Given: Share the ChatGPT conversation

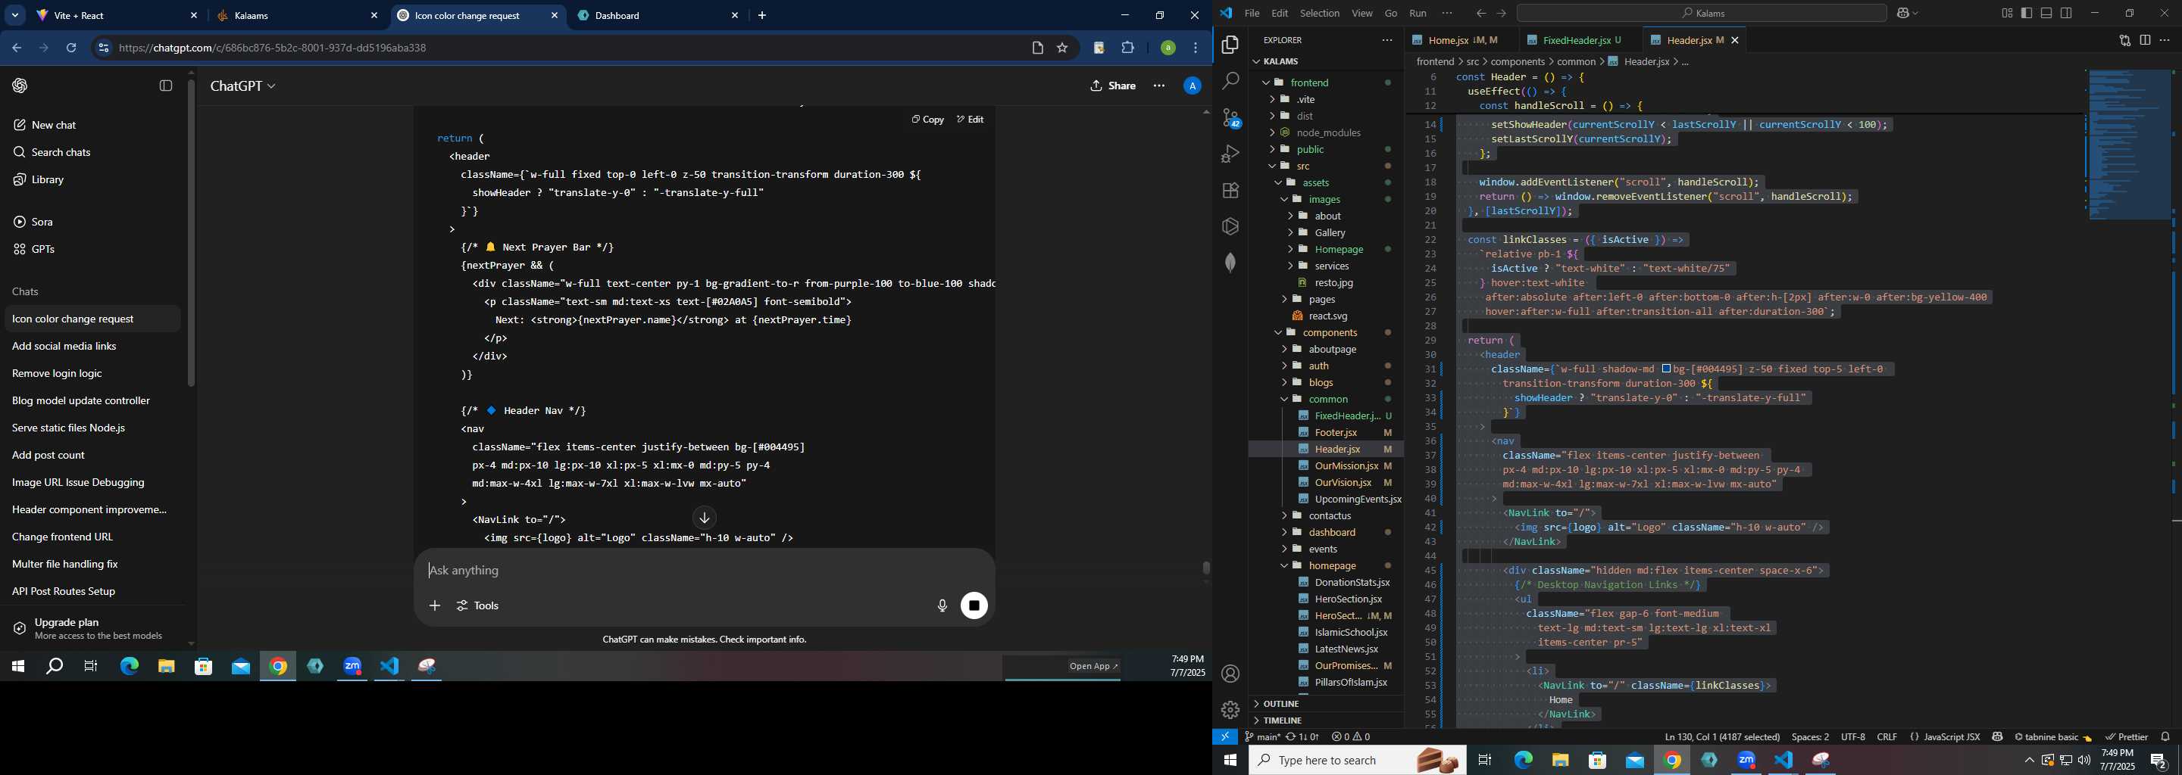Looking at the screenshot, I should click(1113, 86).
